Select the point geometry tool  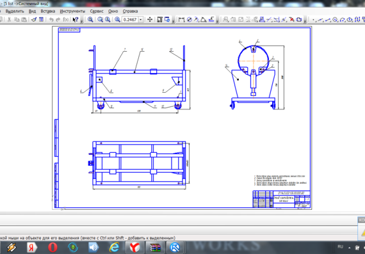click(314, 20)
